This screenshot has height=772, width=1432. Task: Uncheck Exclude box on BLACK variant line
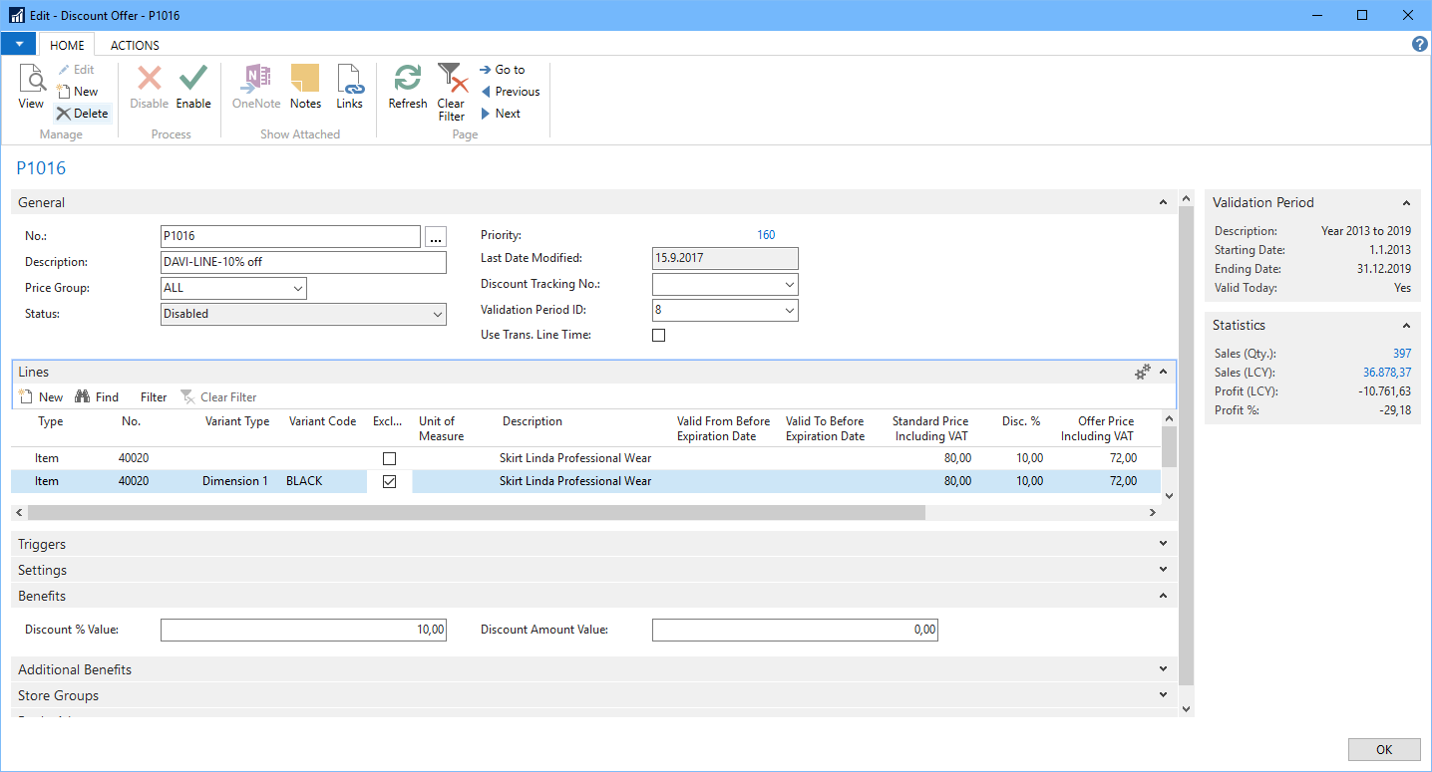(390, 481)
